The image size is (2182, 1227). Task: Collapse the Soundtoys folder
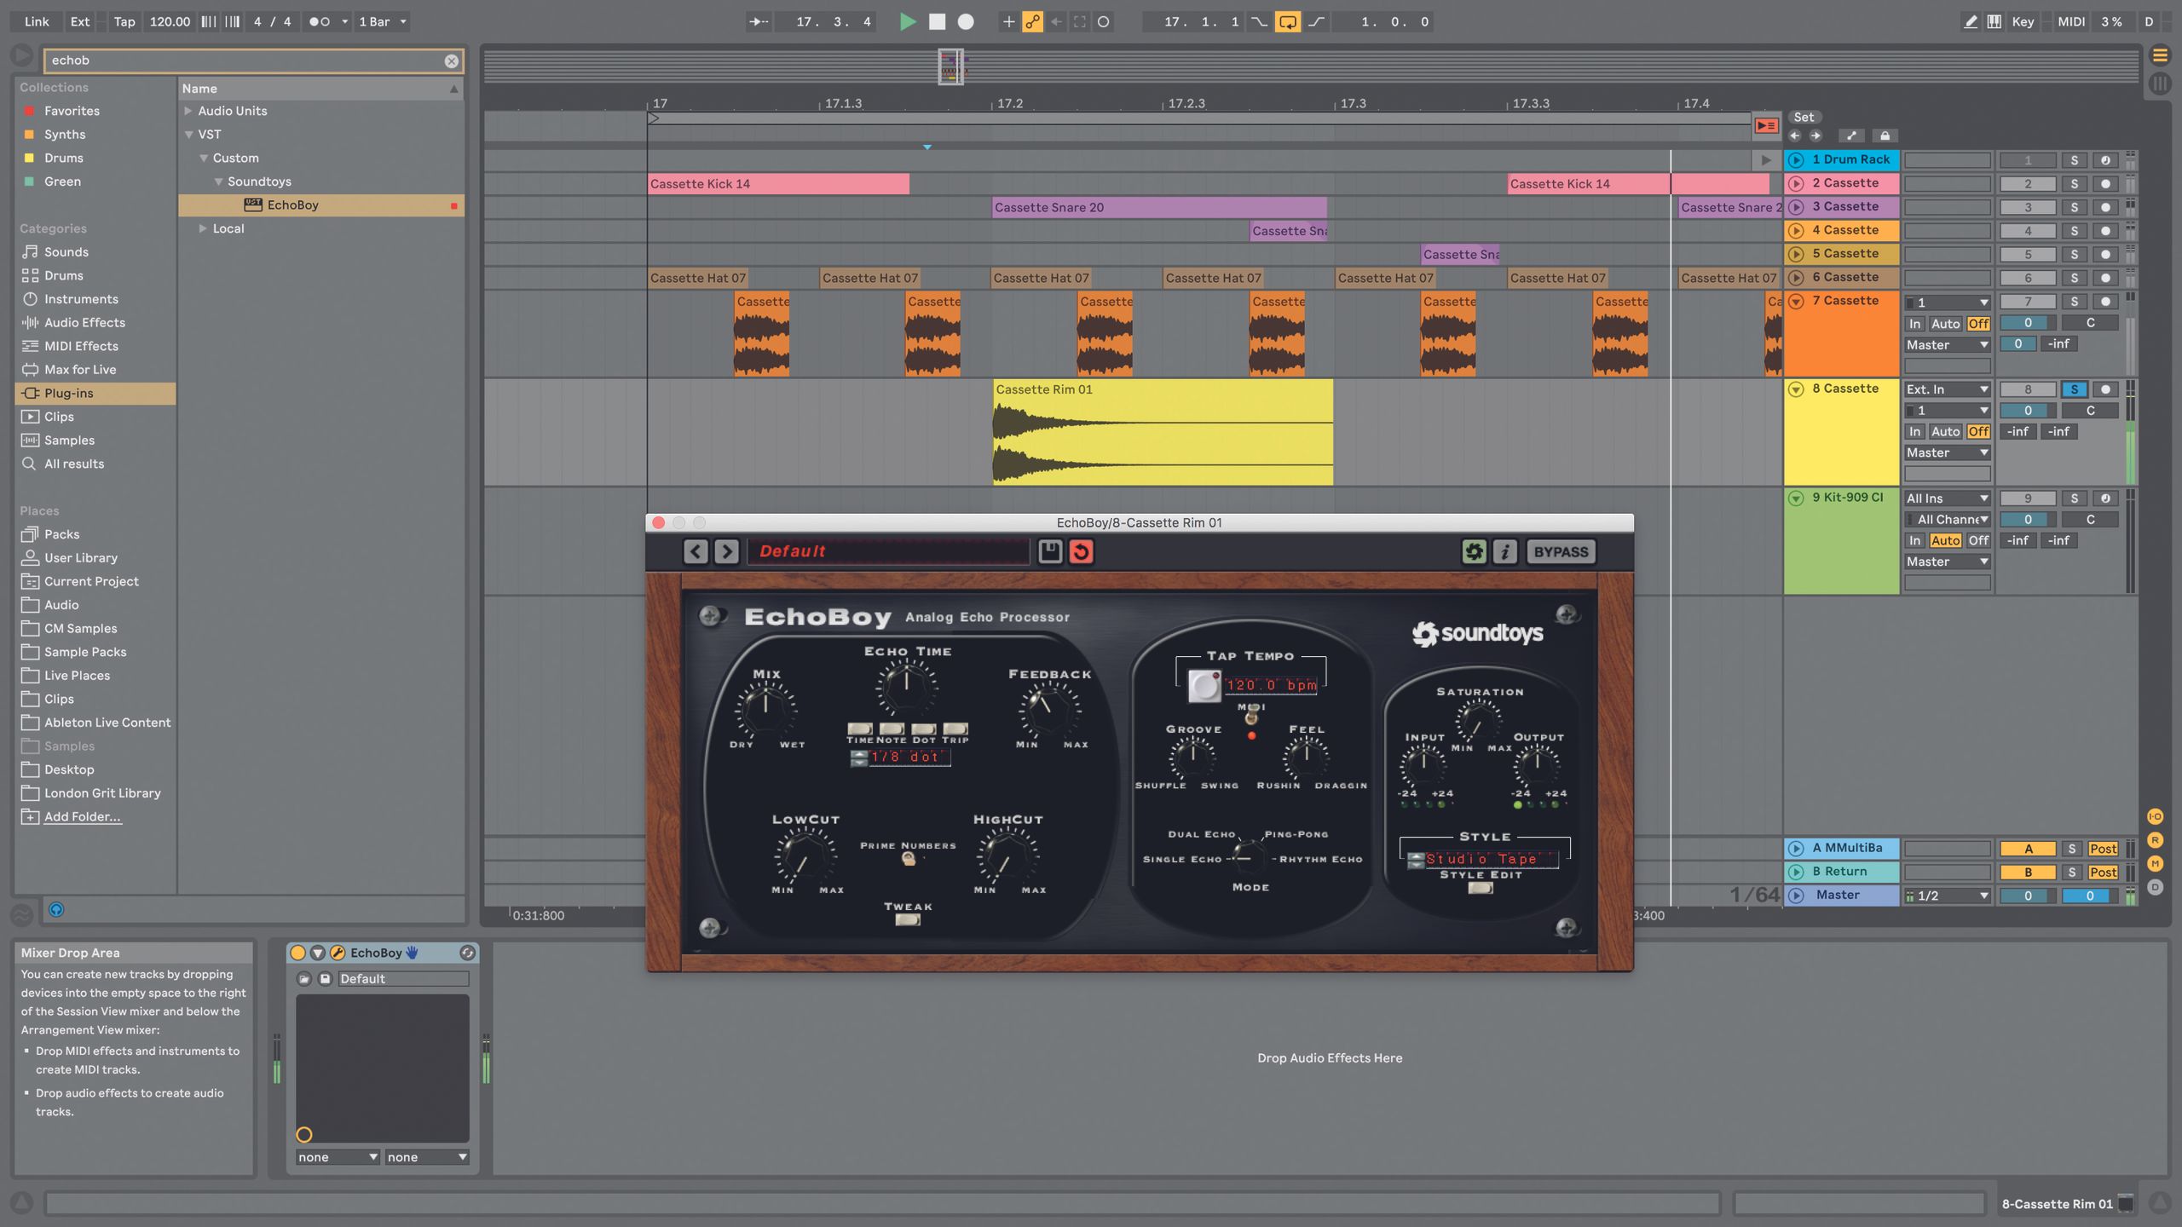pos(218,181)
